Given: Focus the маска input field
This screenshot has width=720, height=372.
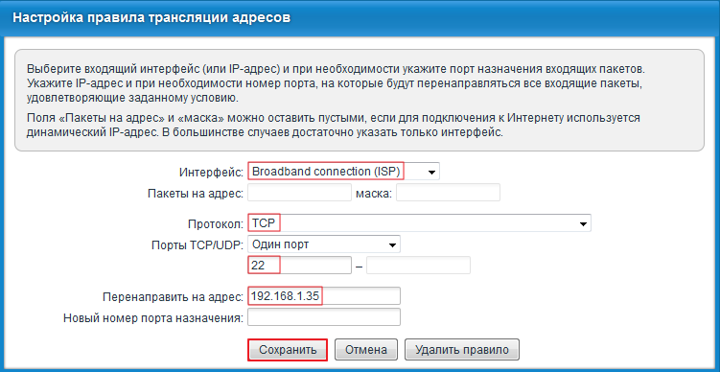Looking at the screenshot, I should point(448,193).
